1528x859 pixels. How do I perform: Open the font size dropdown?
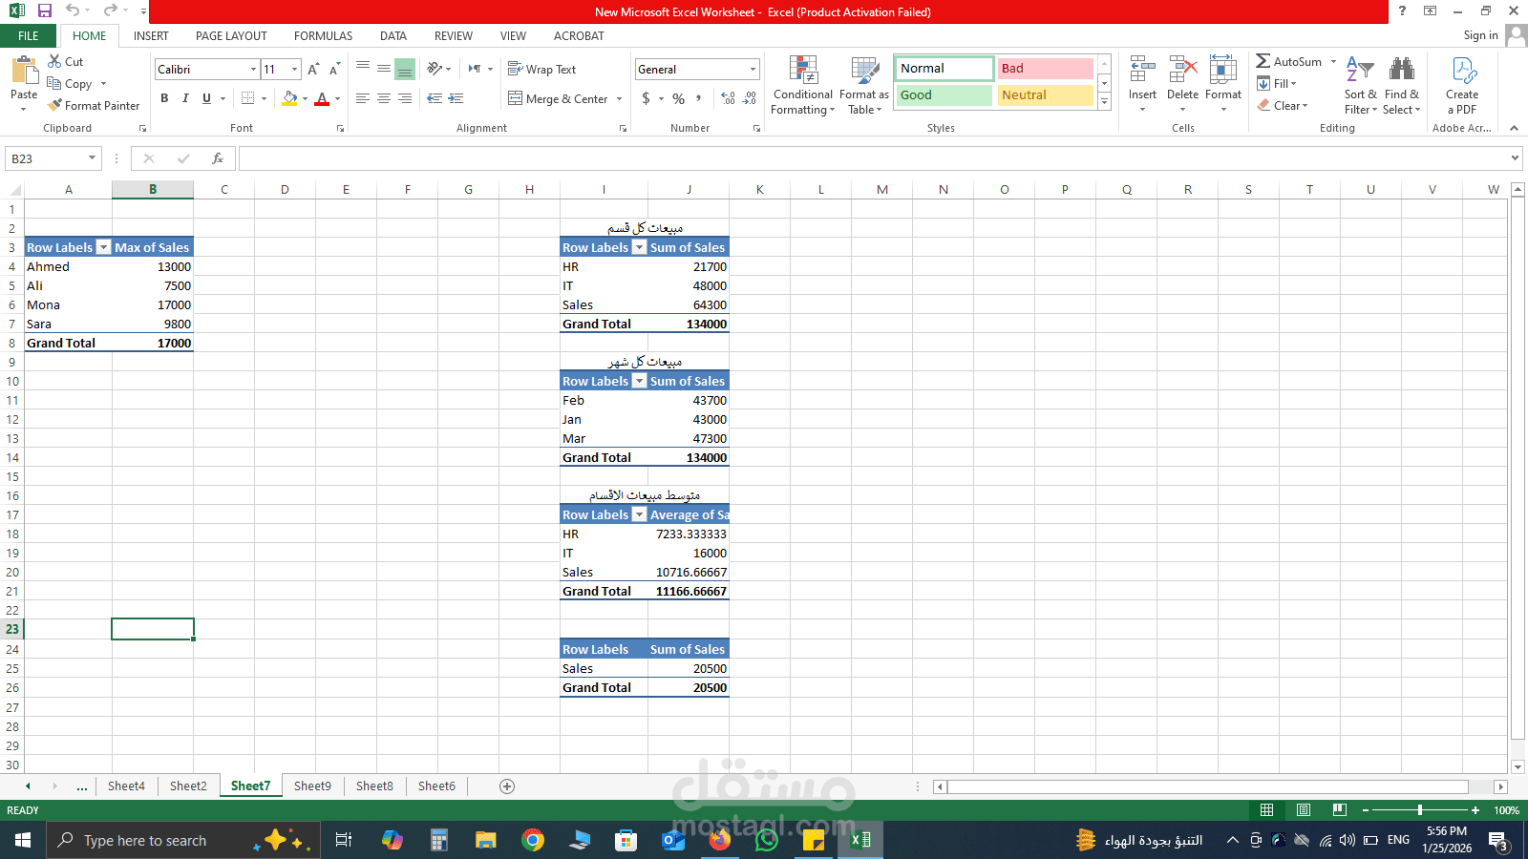click(293, 69)
